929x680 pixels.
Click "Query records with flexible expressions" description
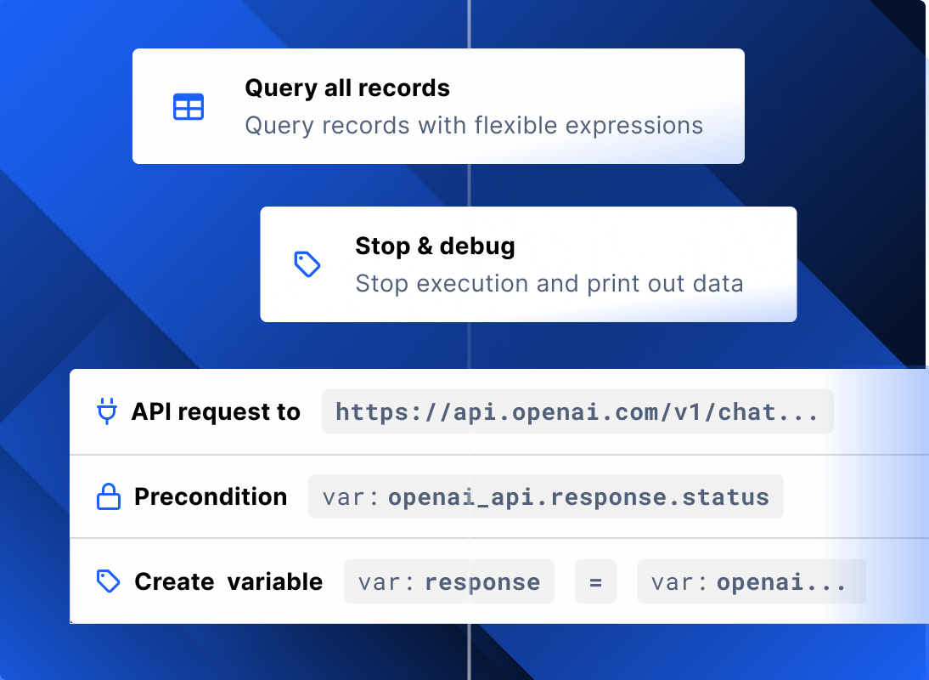(474, 126)
